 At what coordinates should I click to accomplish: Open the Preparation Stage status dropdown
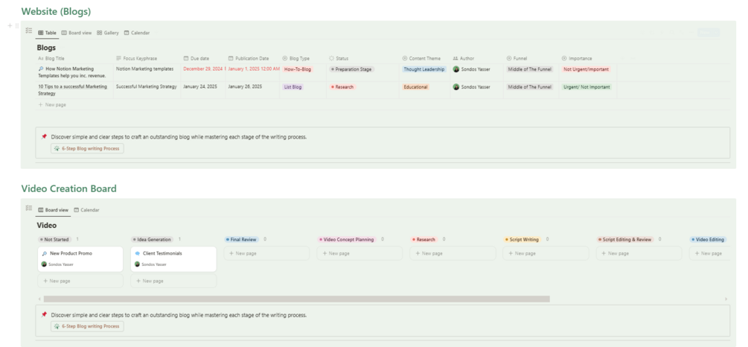point(351,69)
